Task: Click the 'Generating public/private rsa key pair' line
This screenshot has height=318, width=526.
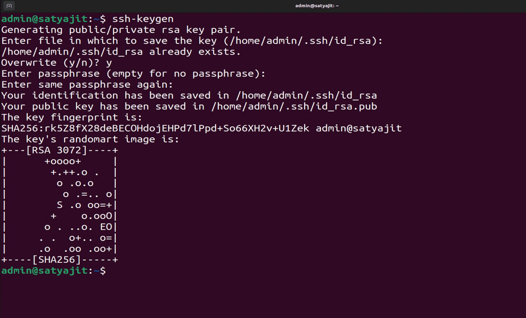Action: pyautogui.click(x=121, y=30)
